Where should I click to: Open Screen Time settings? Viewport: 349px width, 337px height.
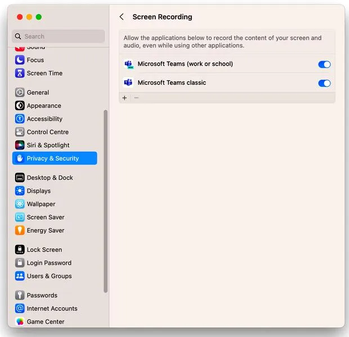pyautogui.click(x=56, y=73)
